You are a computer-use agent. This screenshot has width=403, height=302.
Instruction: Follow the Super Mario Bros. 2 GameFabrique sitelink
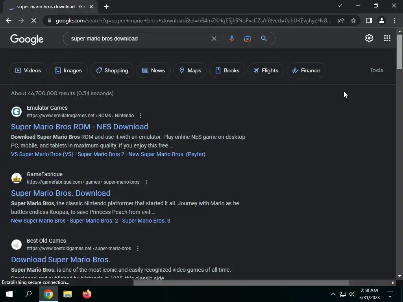pyautogui.click(x=94, y=221)
